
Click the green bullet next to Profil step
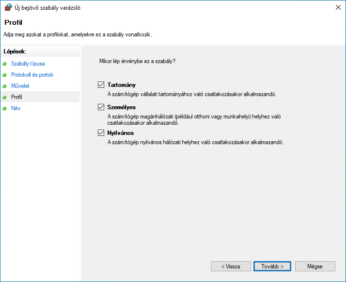pos(5,97)
